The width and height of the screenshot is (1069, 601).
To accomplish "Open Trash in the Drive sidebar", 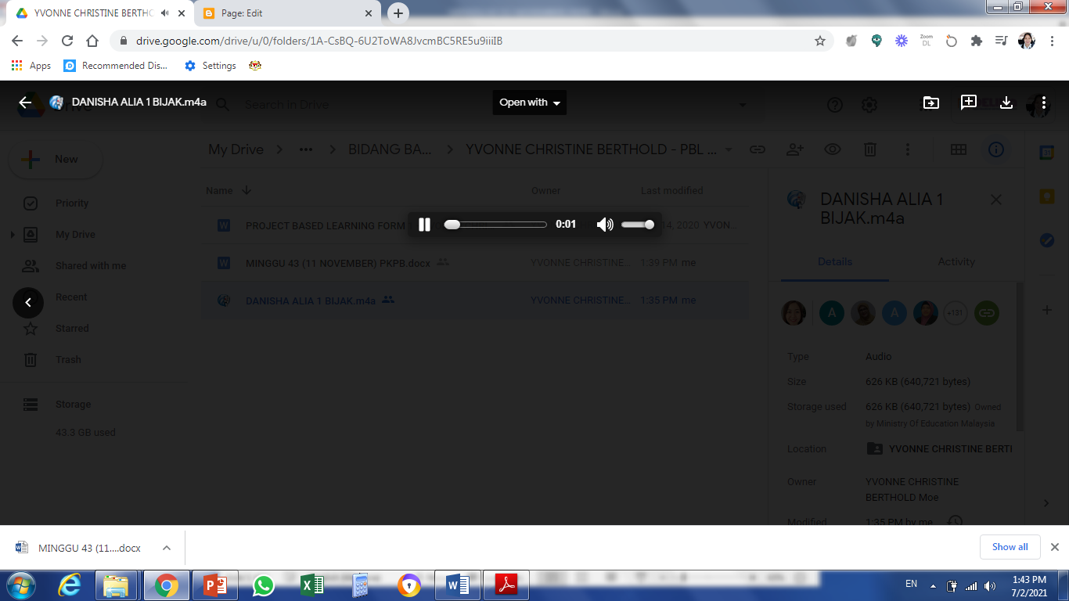I will coord(68,360).
